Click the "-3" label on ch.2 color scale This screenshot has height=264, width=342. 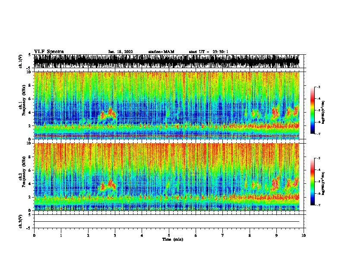319,158
